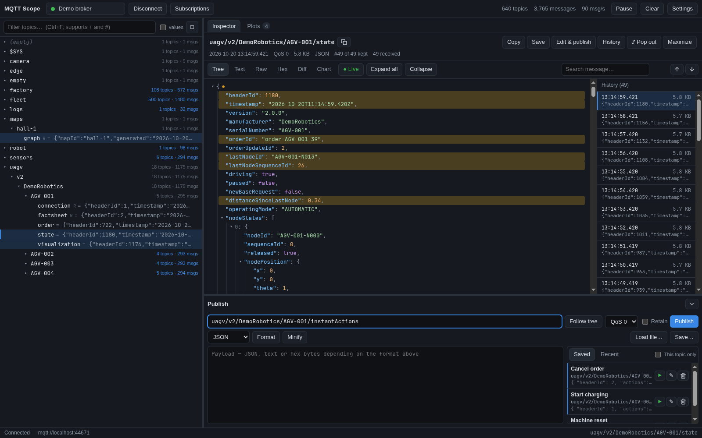Jump to previous search match arrow
702x438 pixels.
tap(677, 69)
